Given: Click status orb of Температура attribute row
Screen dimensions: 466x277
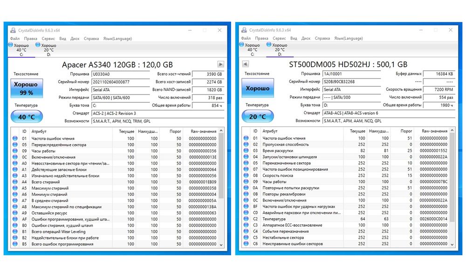Looking at the screenshot, I should (x=246, y=219).
